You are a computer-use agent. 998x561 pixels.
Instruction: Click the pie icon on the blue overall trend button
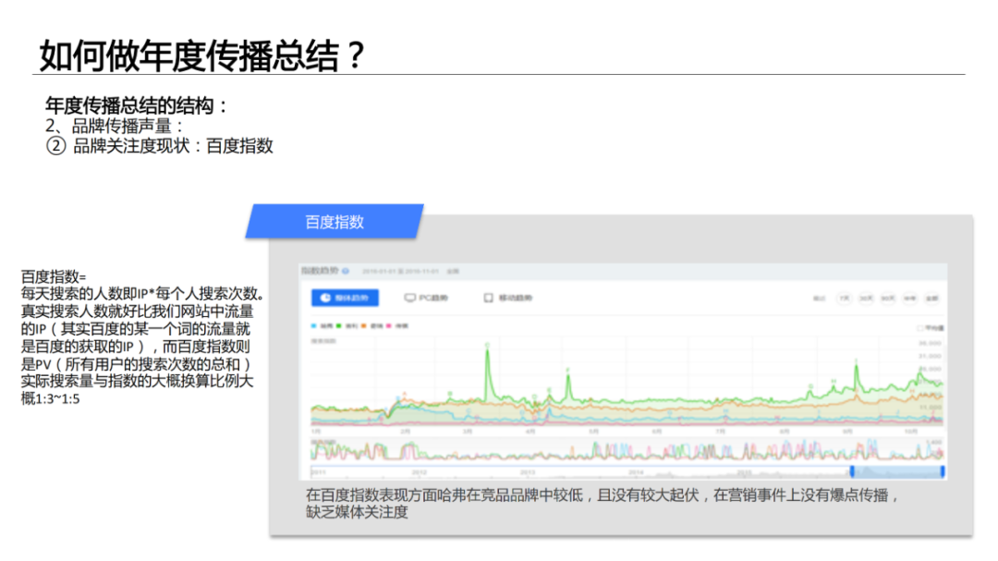click(x=325, y=298)
